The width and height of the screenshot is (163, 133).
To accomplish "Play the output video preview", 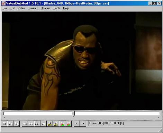I will click(x=17, y=124).
